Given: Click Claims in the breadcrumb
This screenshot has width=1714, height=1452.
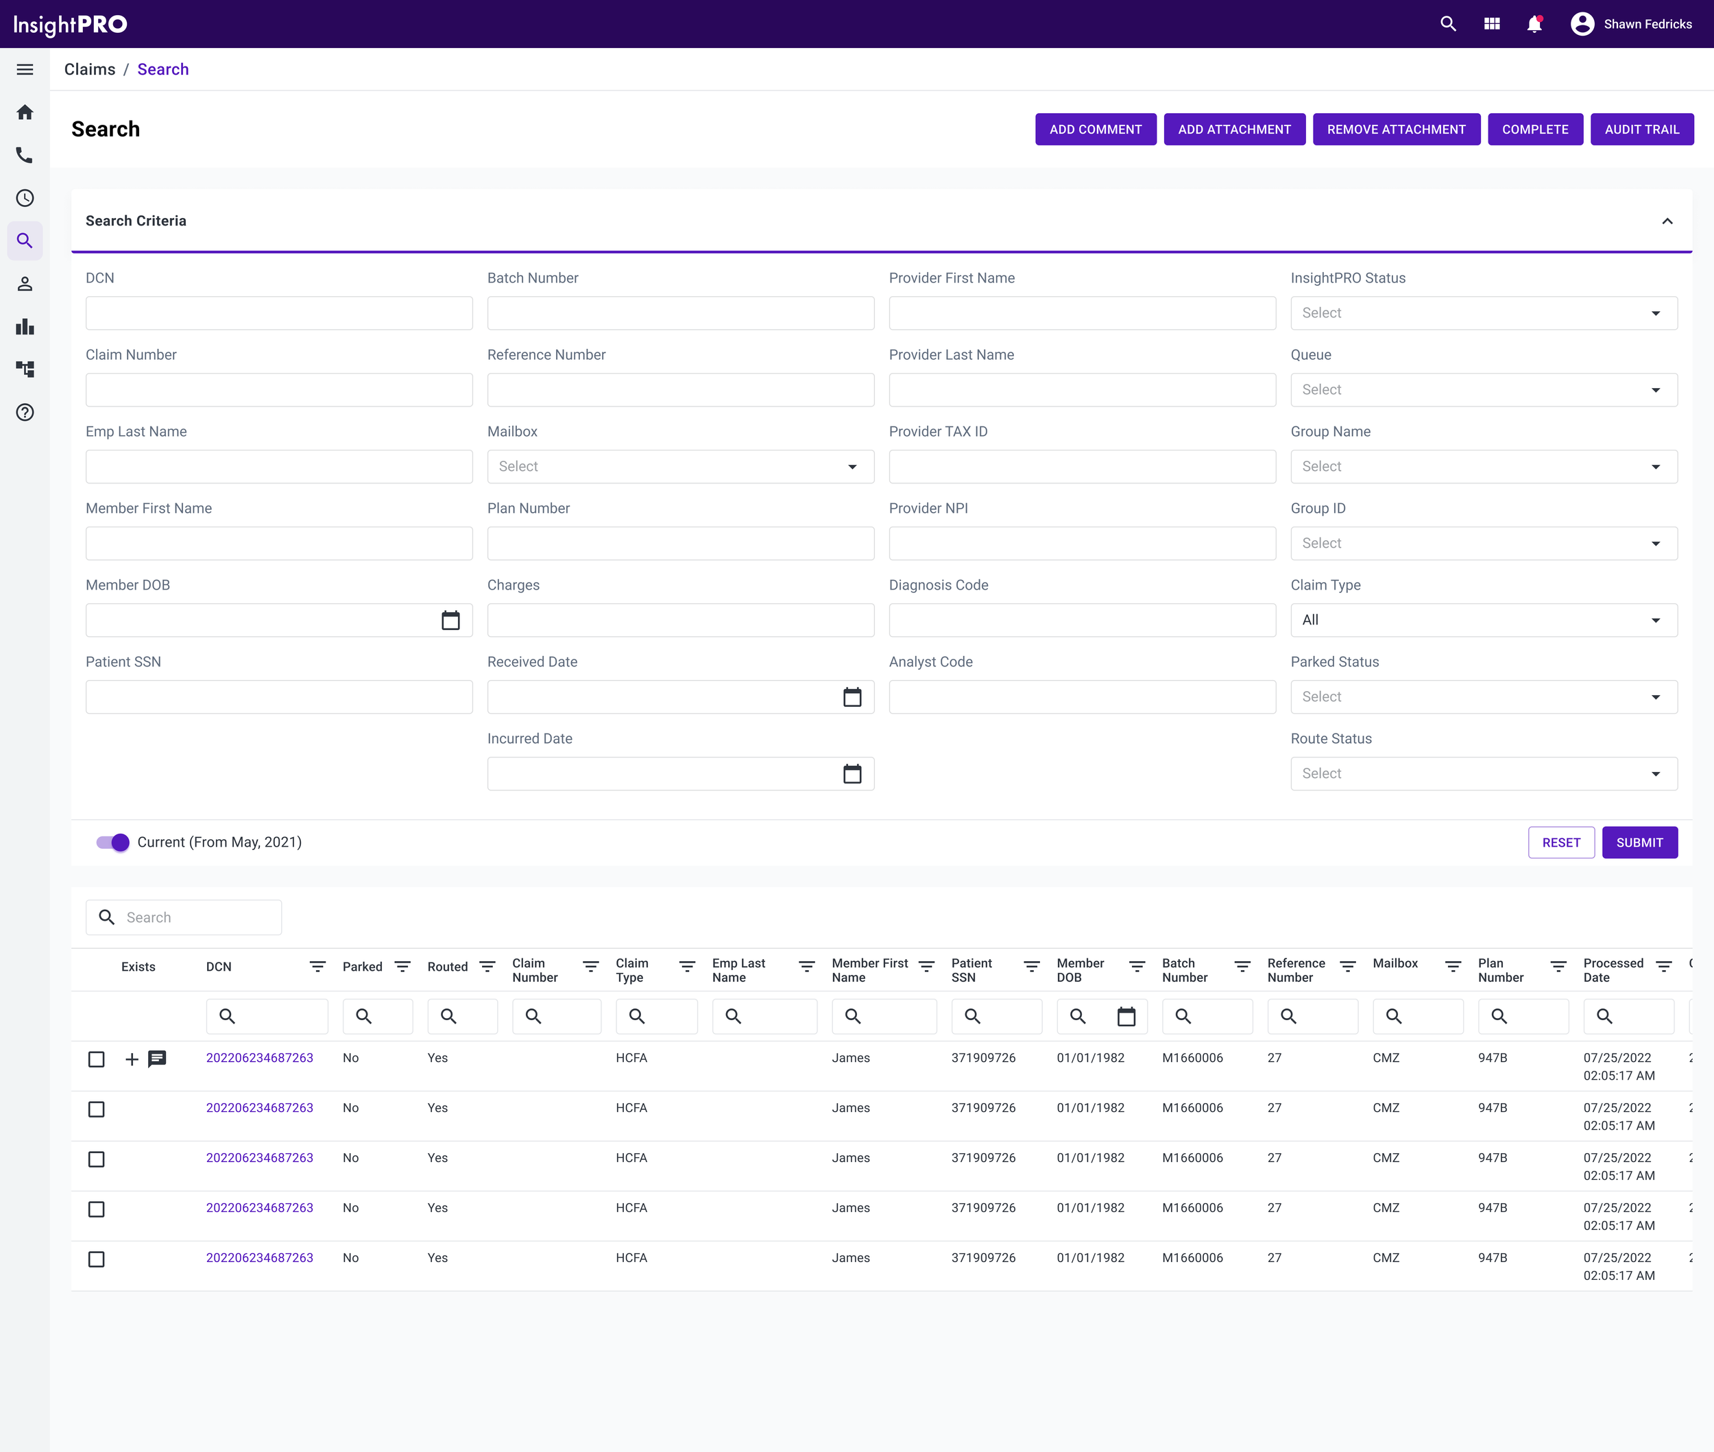Looking at the screenshot, I should (90, 69).
